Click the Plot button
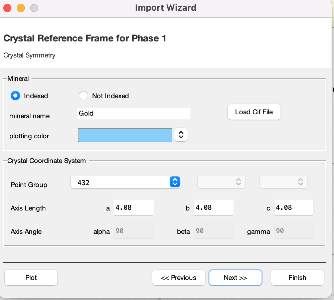This screenshot has height=300, width=334. pyautogui.click(x=31, y=278)
